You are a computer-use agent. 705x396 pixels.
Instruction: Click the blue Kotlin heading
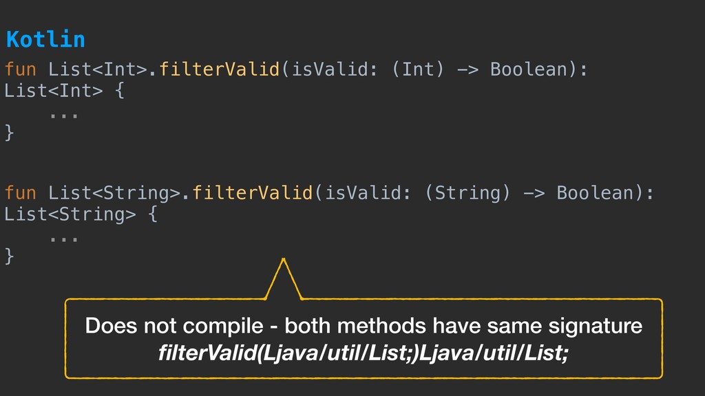[45, 39]
